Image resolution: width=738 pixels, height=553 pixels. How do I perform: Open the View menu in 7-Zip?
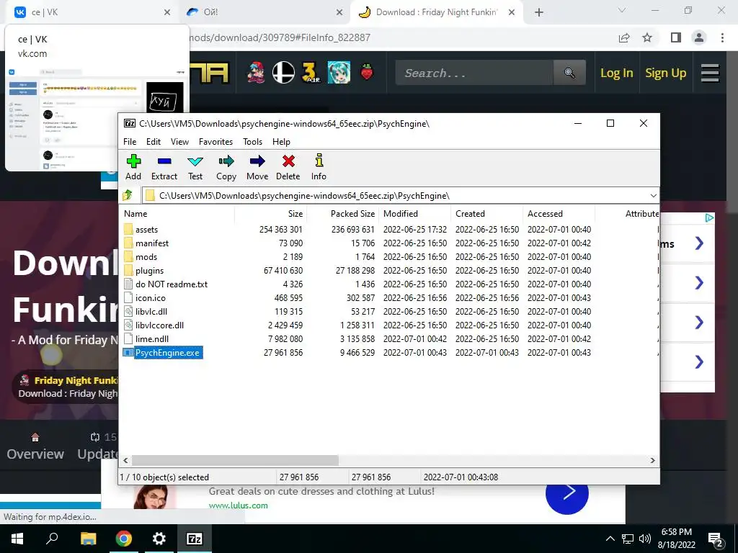(x=179, y=142)
